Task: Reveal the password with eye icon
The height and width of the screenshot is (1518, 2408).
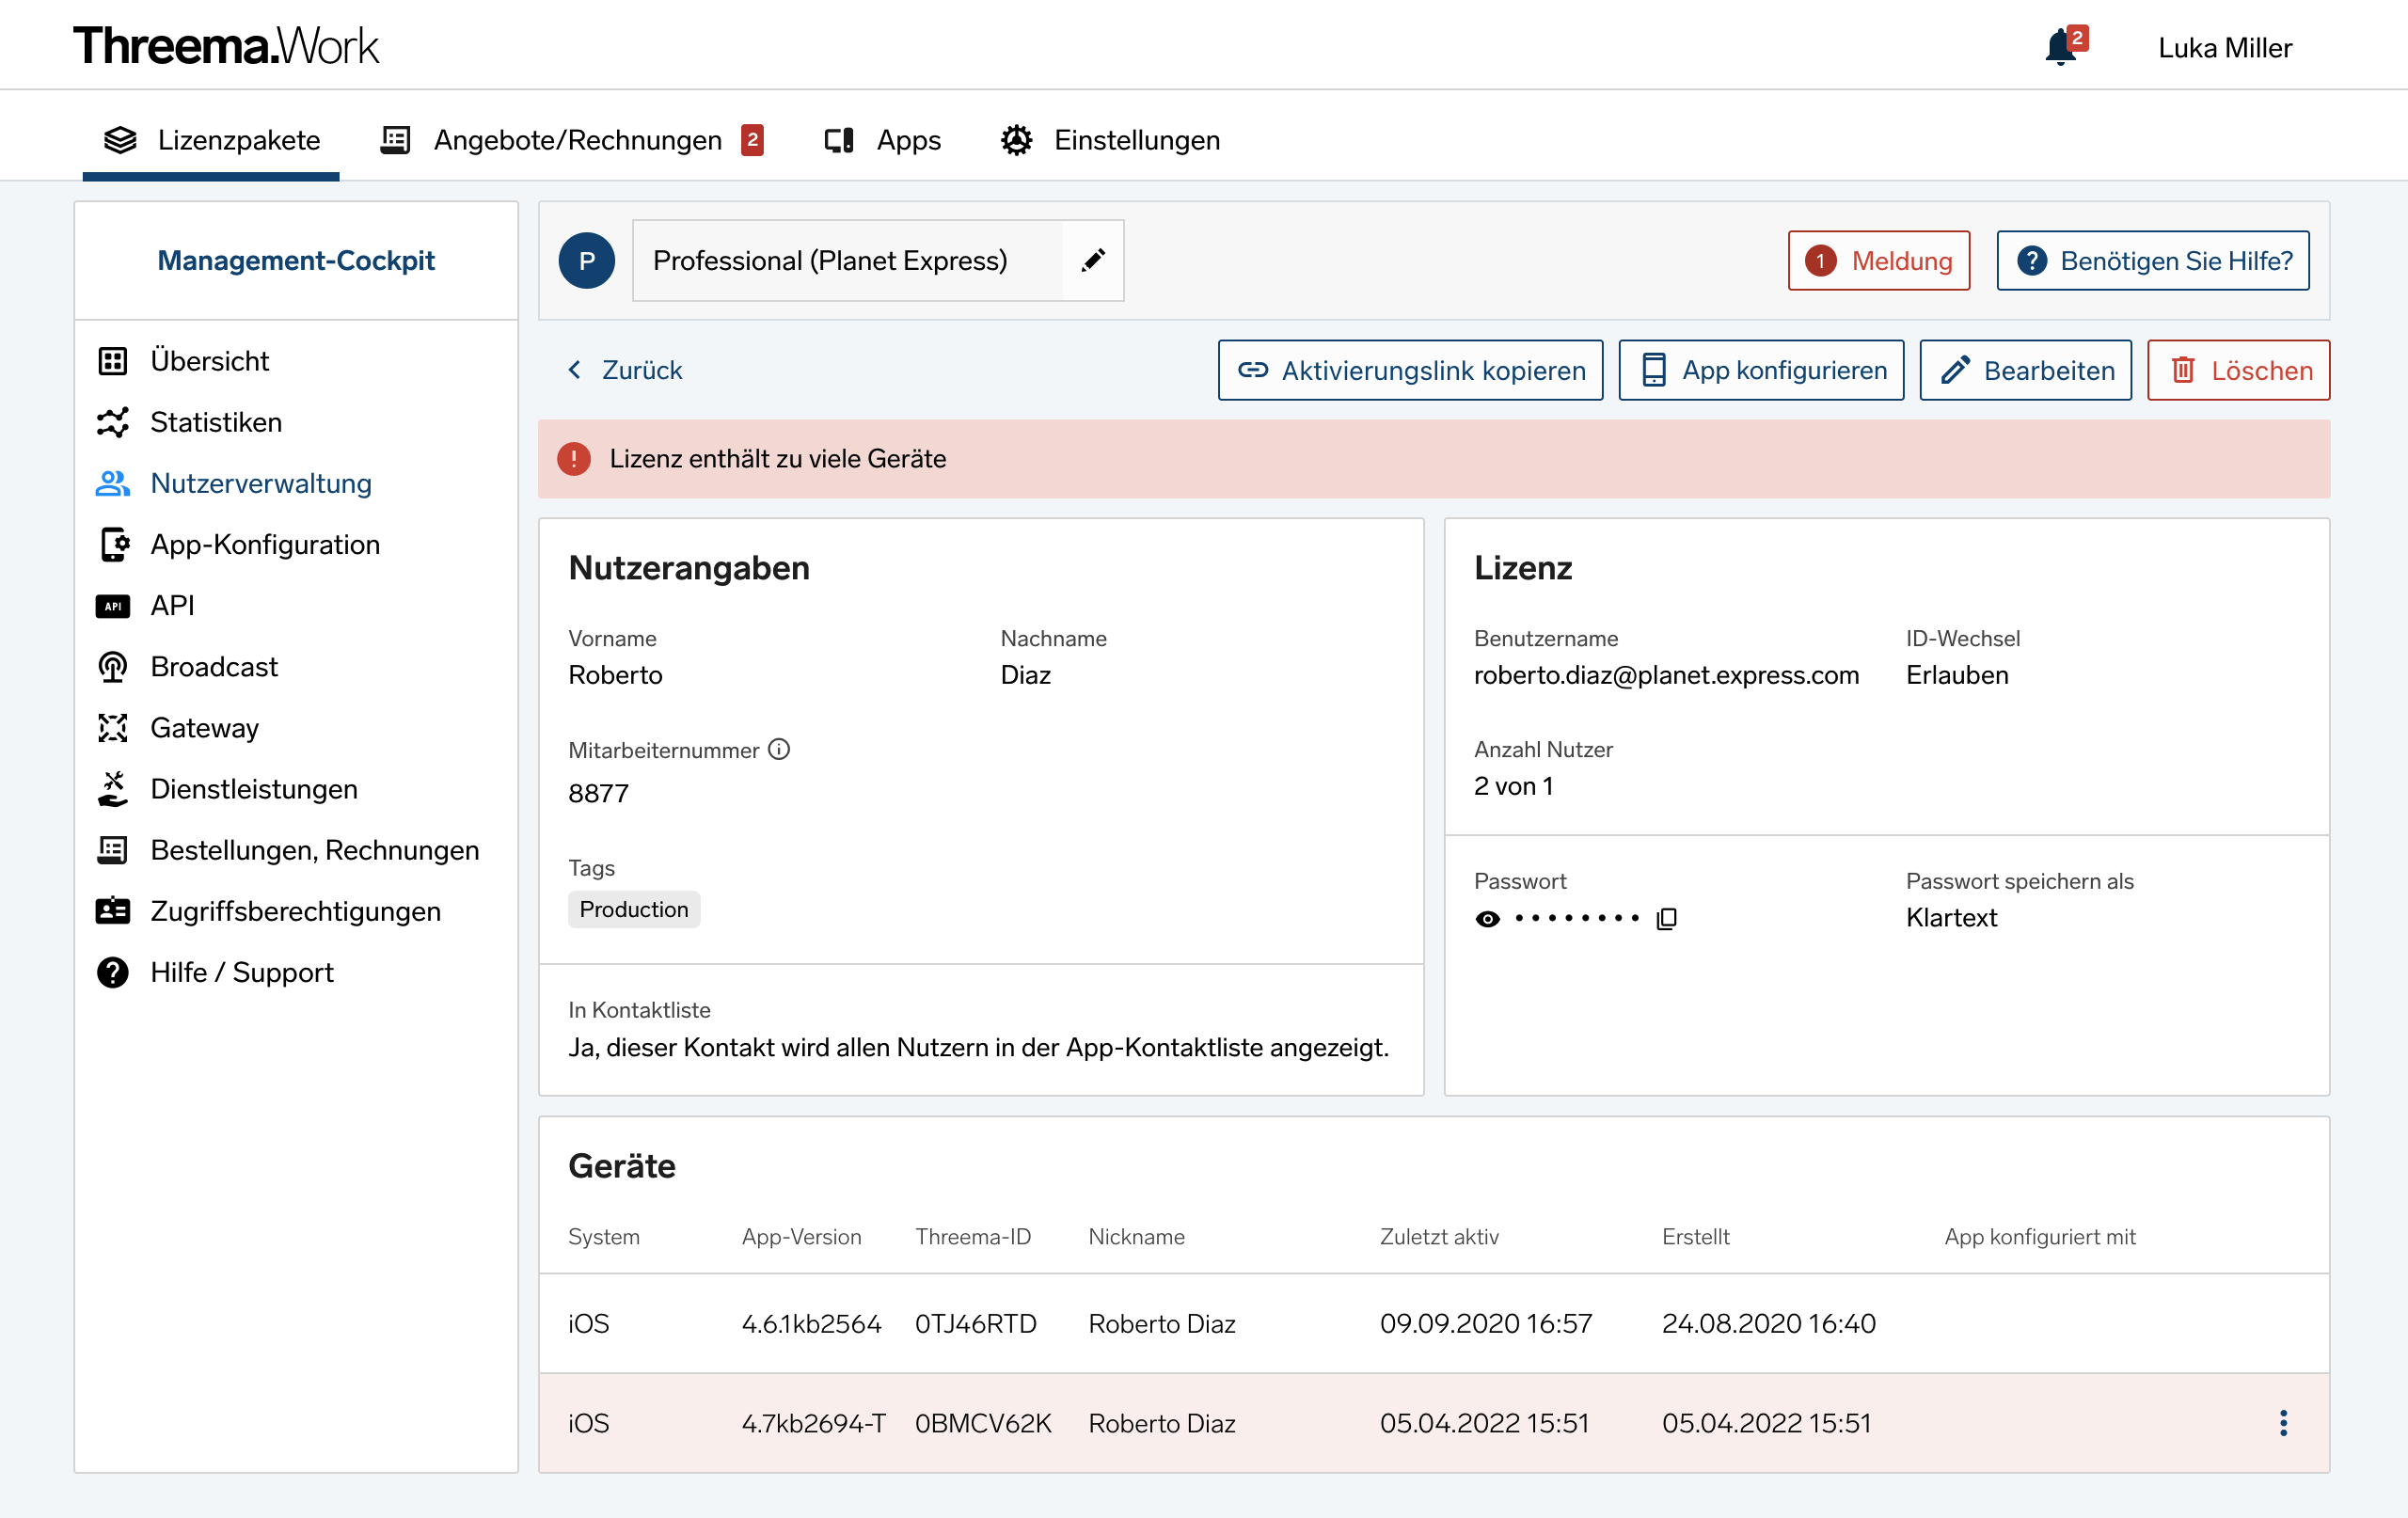Action: click(1488, 919)
